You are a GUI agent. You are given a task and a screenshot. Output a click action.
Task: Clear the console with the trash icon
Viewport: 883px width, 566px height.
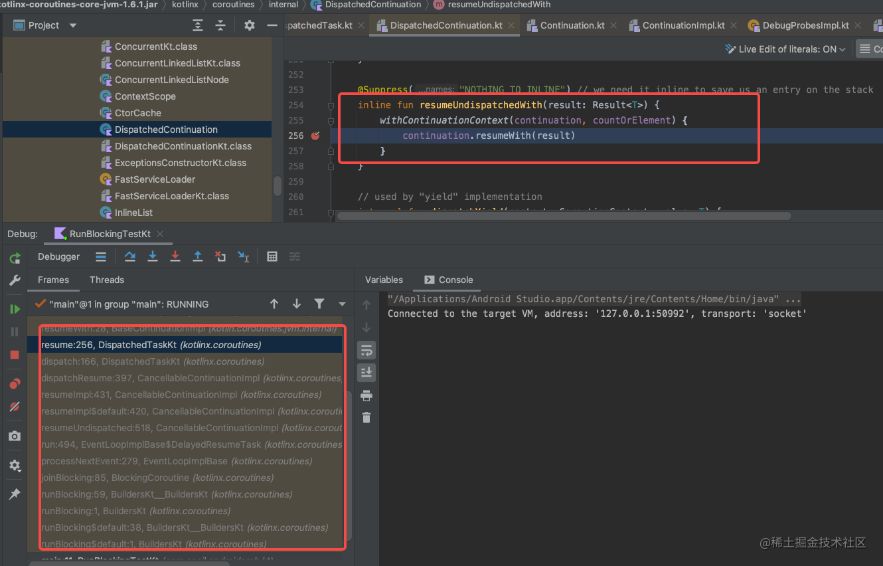[x=366, y=418]
